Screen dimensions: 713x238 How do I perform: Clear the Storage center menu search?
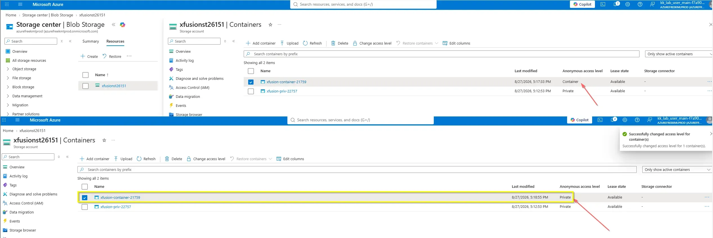(62, 41)
